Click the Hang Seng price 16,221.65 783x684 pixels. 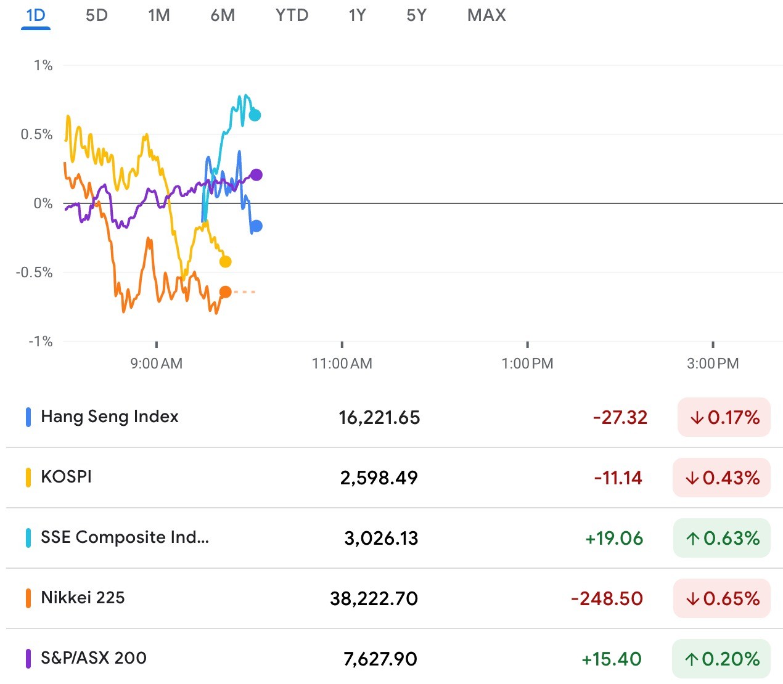coord(379,418)
